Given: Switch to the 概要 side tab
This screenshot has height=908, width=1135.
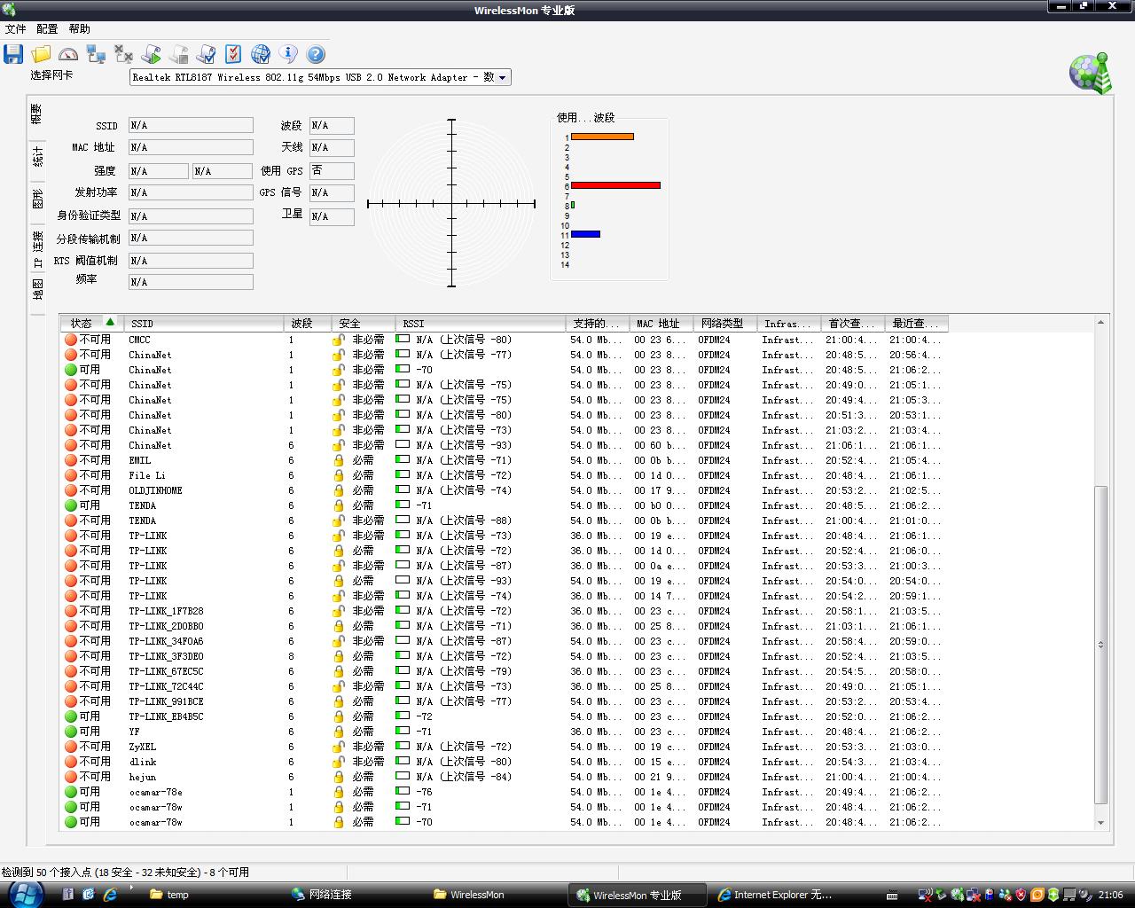Looking at the screenshot, I should click(x=37, y=113).
